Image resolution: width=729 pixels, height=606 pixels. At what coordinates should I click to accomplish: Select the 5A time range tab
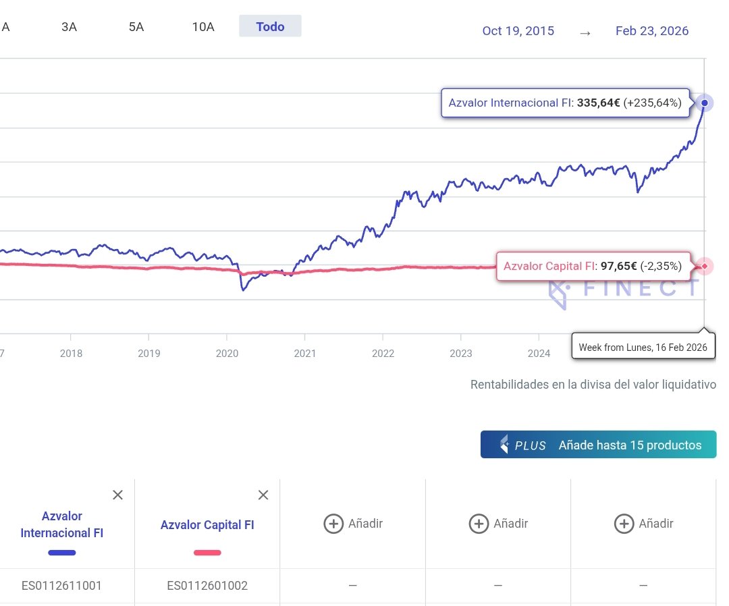coord(136,27)
